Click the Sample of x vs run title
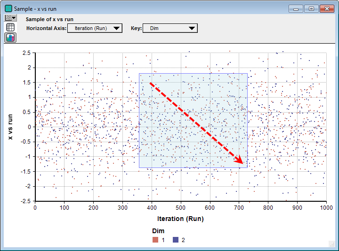The width and height of the screenshot is (339, 251). point(49,19)
